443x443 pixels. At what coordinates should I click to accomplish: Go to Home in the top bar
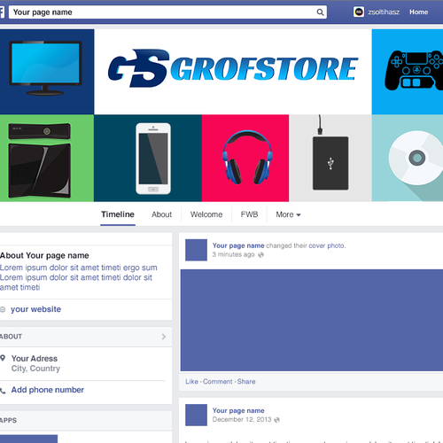(418, 12)
